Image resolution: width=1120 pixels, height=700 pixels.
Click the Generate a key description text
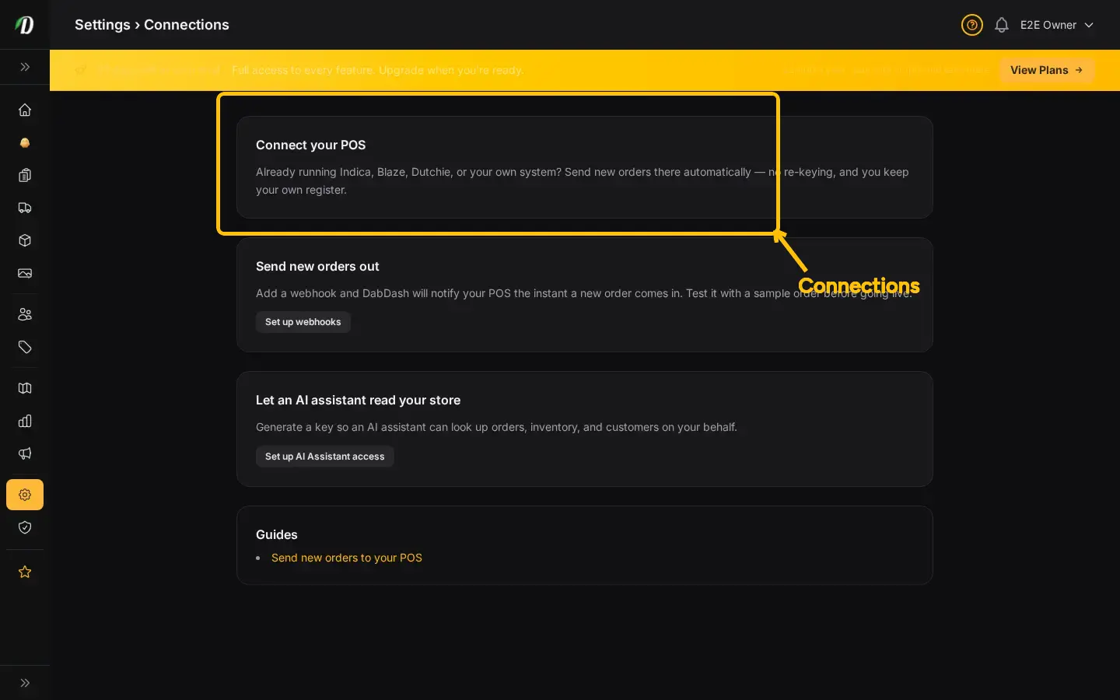[496, 427]
